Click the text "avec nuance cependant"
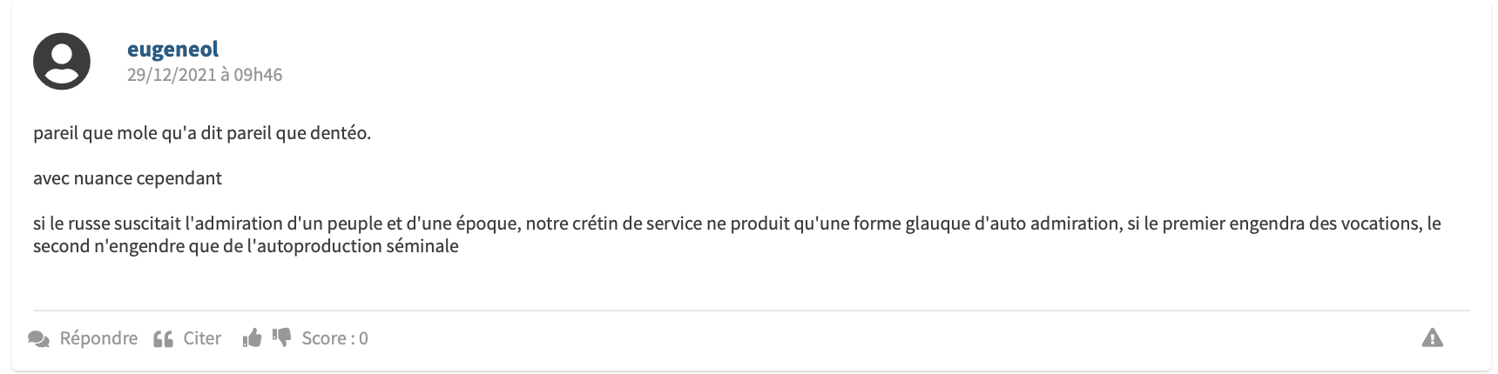Screen dimensions: 1498x374 [x=127, y=178]
